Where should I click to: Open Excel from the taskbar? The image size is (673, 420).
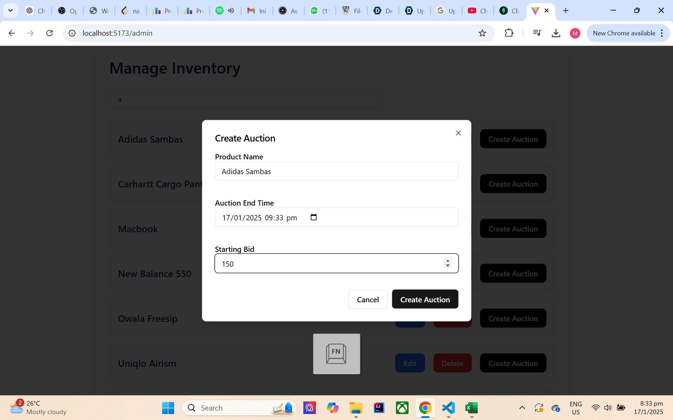(x=472, y=408)
